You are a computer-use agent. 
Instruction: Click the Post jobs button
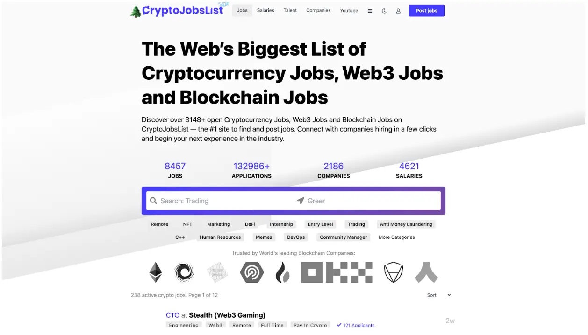click(426, 10)
